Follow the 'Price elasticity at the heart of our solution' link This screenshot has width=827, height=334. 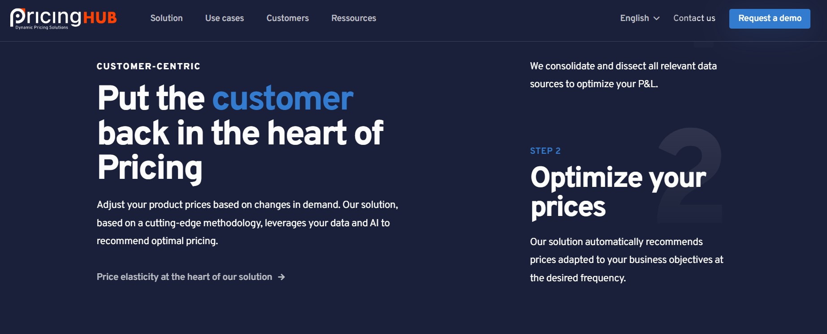tap(184, 277)
